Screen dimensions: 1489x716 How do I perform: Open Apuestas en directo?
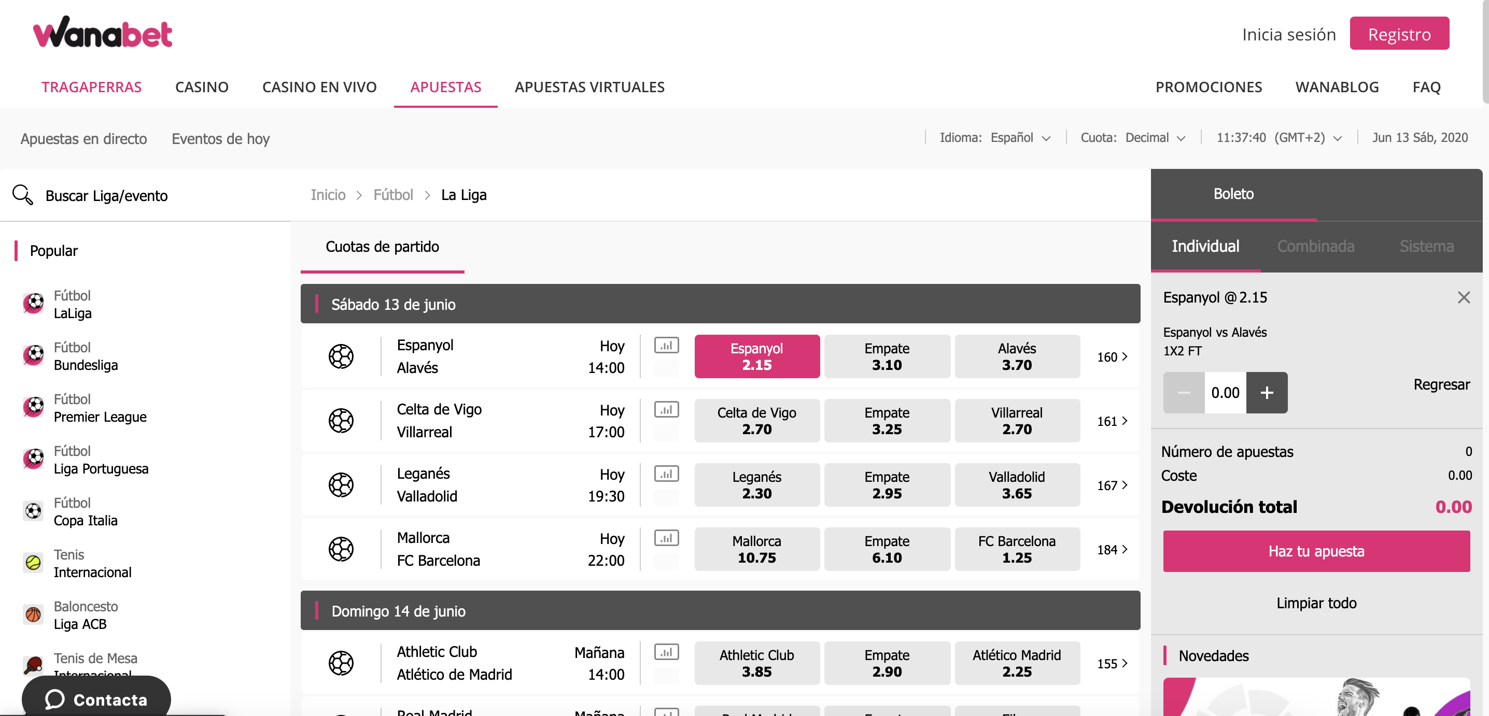(84, 138)
